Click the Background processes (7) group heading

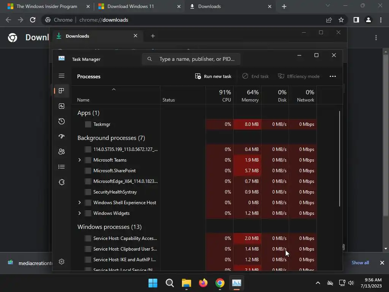click(111, 138)
